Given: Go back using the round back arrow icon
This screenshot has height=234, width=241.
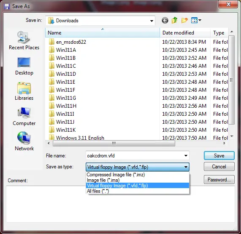Looking at the screenshot, I should 165,20.
